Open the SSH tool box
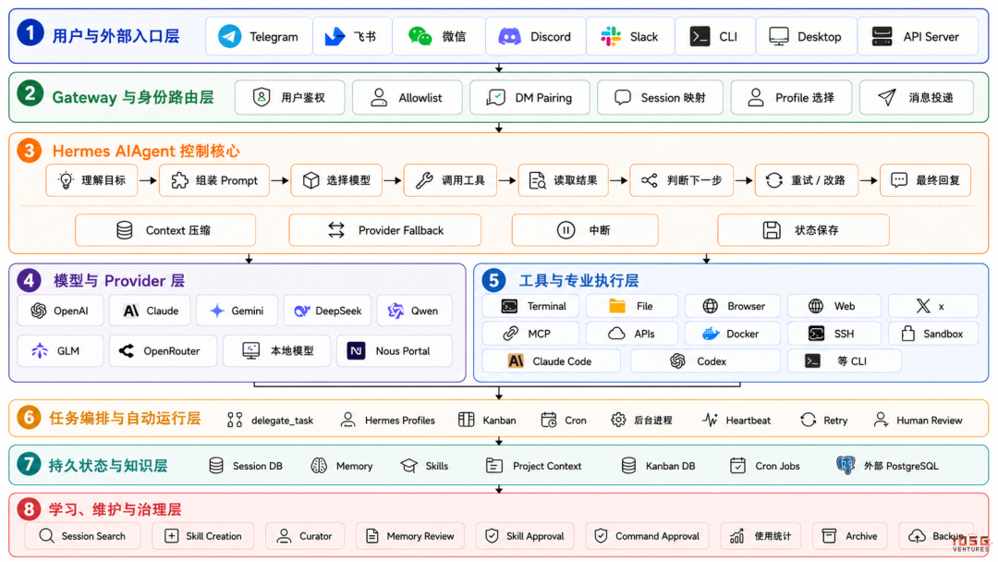 point(834,334)
